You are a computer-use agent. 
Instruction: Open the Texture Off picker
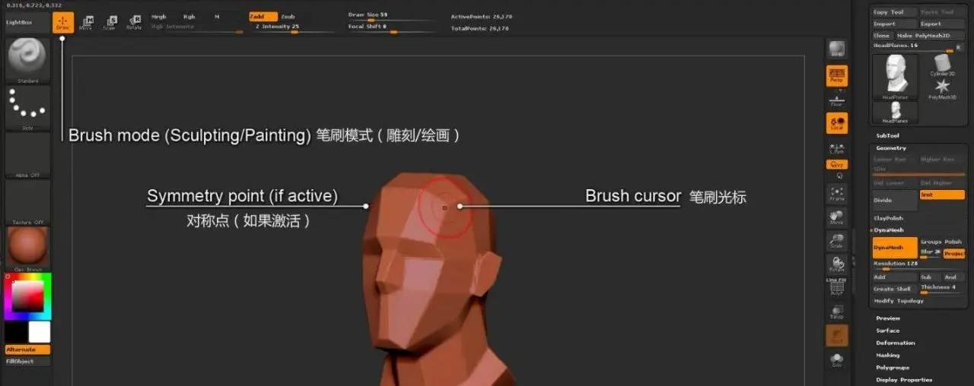click(x=27, y=202)
